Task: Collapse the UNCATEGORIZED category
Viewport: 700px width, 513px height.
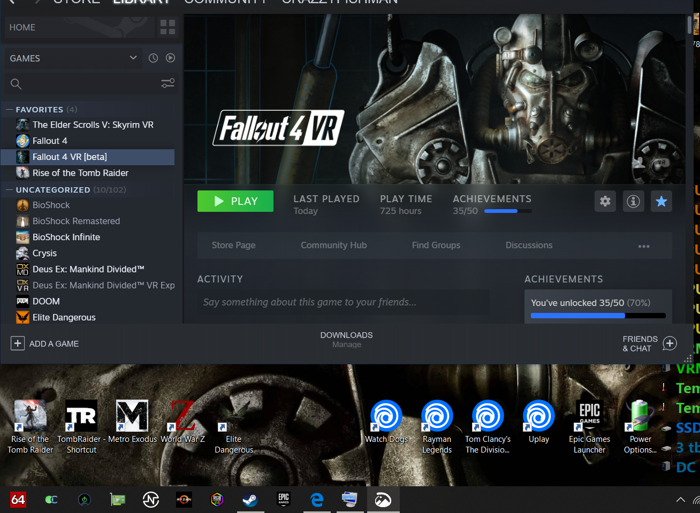Action: (9, 189)
